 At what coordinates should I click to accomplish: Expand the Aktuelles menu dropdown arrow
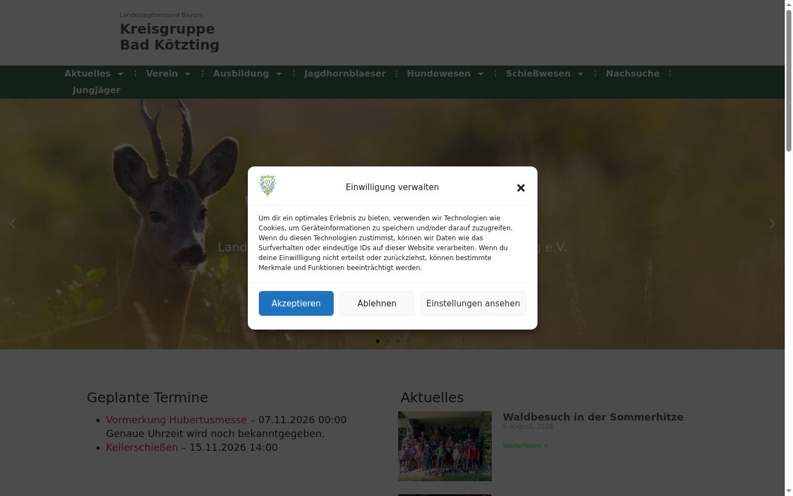pos(121,74)
